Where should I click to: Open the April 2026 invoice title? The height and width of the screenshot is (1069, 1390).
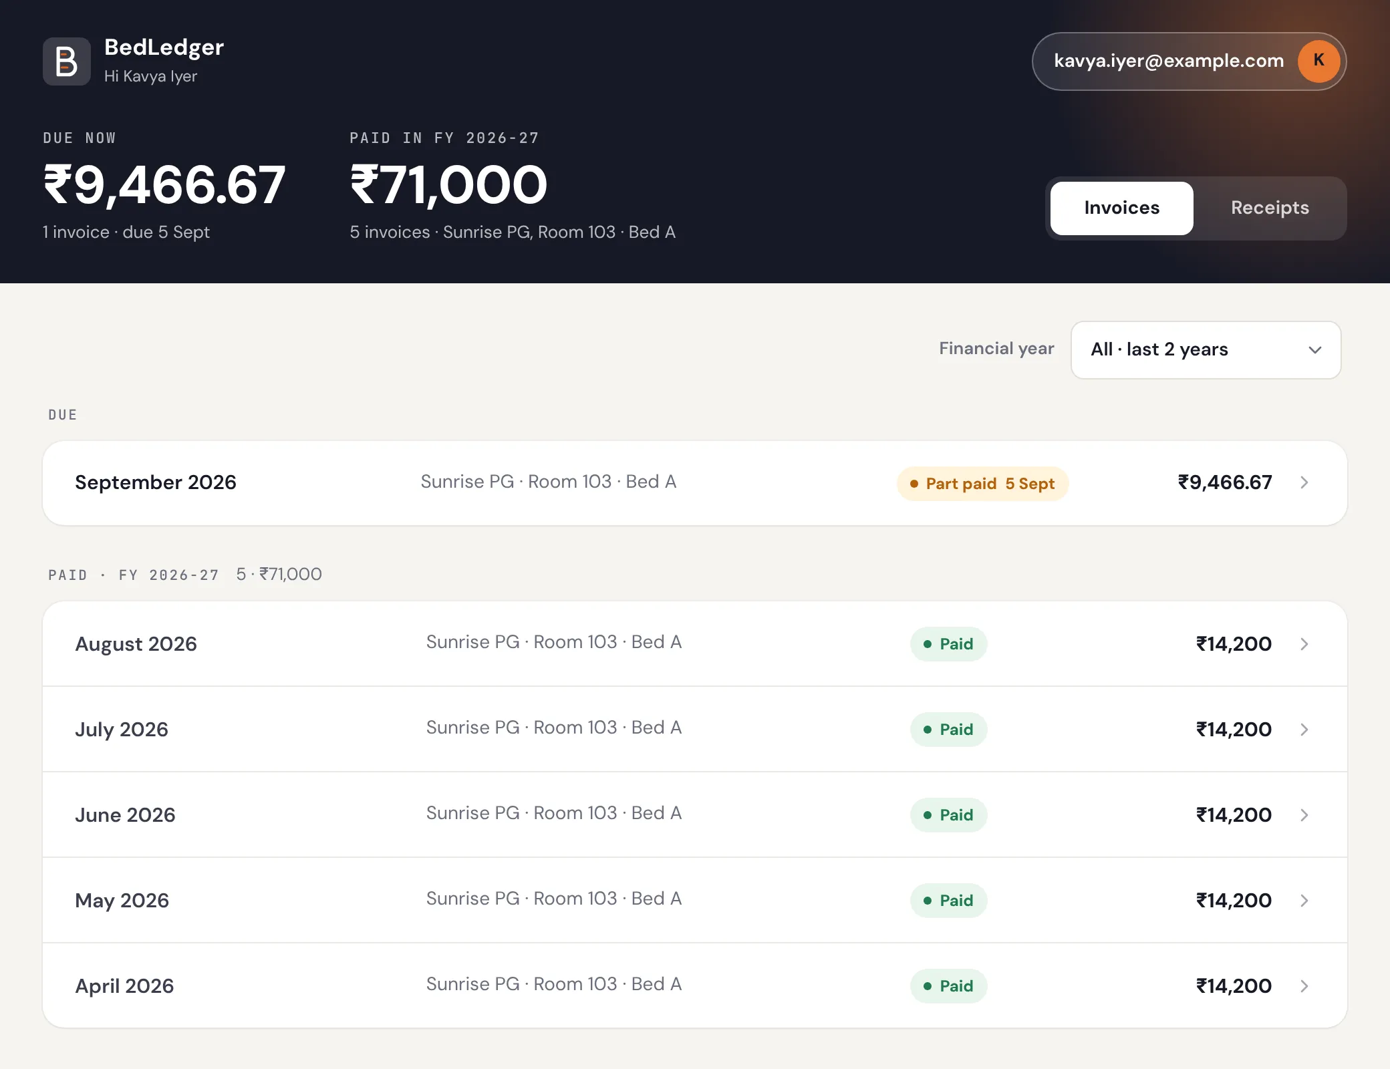coord(124,986)
